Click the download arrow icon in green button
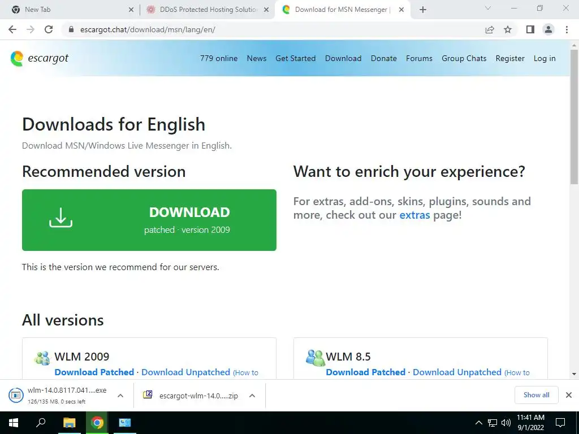579x434 pixels. click(61, 218)
